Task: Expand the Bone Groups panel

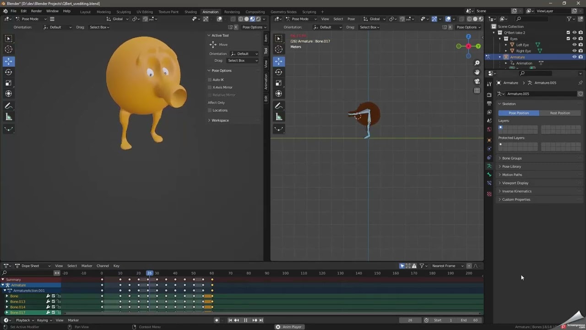Action: point(512,158)
